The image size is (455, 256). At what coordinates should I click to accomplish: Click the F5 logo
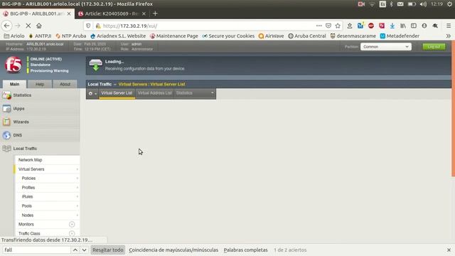[x=13, y=65]
